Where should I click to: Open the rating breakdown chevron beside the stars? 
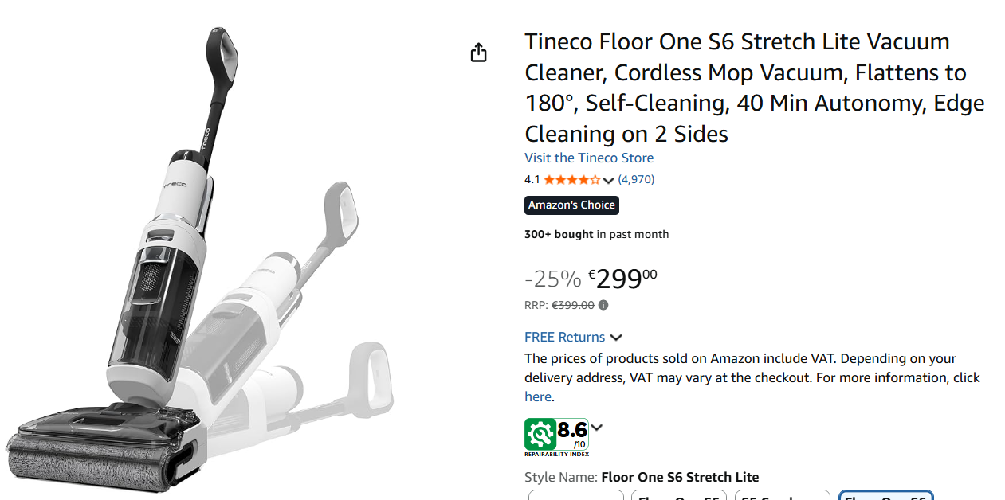pyautogui.click(x=609, y=180)
